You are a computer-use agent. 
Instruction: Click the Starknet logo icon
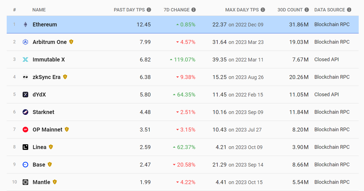pyautogui.click(x=25, y=112)
